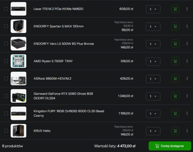This screenshot has height=152, width=193.
Task: Check the Gainward GeForce RTX 5060 row
Action: tap(6, 96)
